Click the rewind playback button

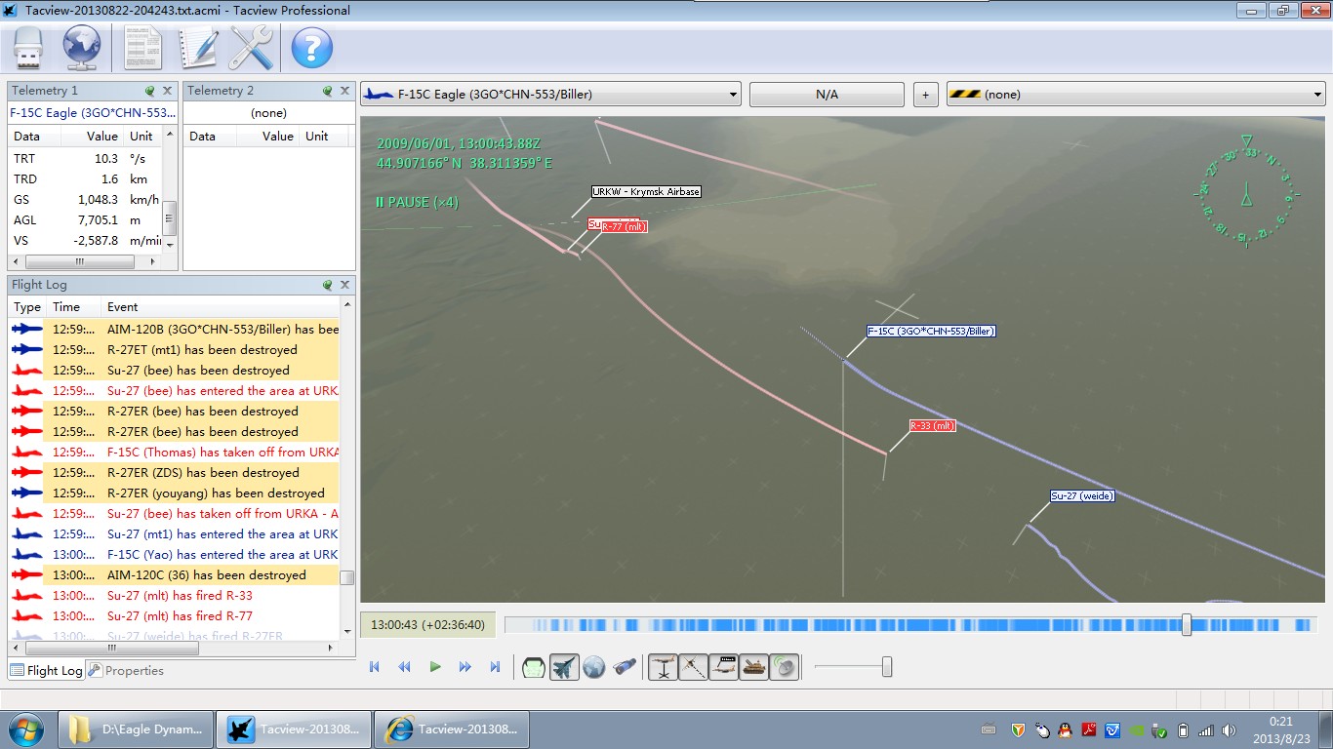[404, 667]
